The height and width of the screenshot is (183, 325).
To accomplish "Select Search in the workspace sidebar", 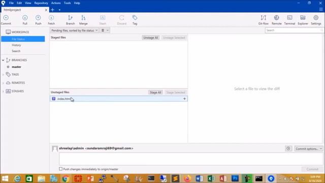I will click(x=16, y=51).
